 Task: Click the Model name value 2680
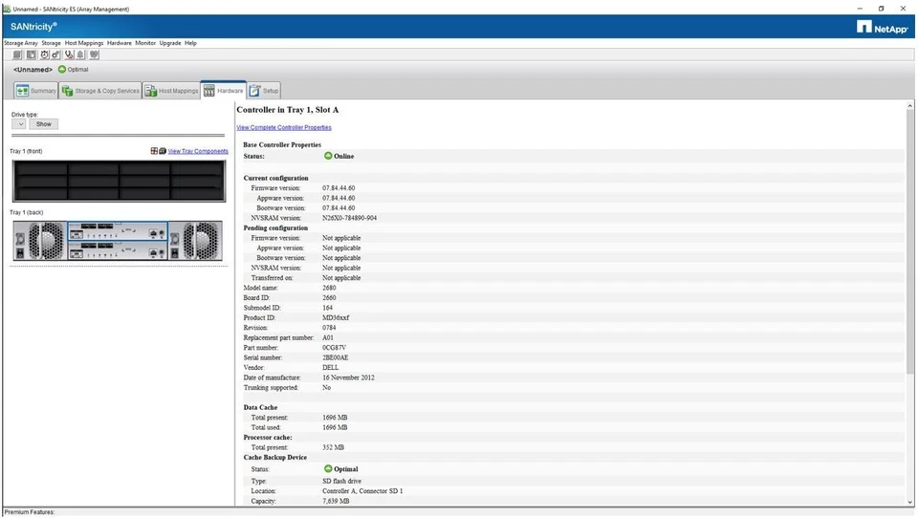click(x=329, y=288)
